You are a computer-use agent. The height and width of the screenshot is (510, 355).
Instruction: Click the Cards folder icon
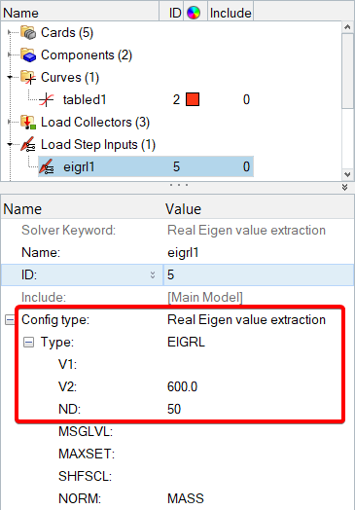click(28, 32)
